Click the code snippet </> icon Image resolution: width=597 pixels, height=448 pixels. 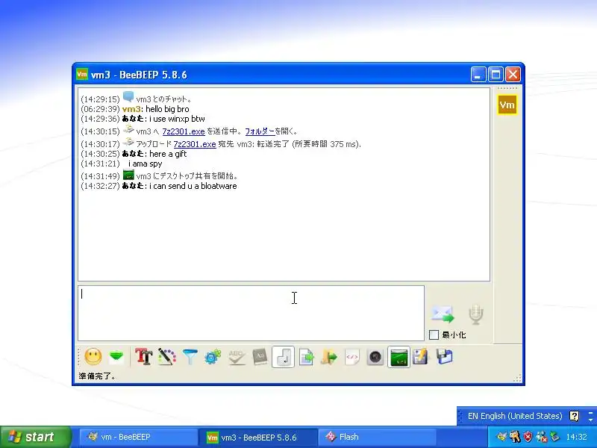pos(352,357)
